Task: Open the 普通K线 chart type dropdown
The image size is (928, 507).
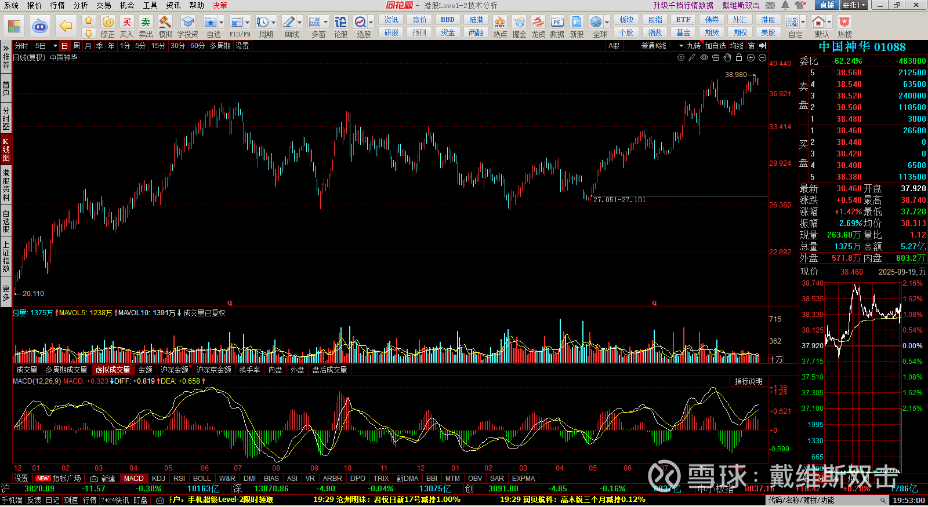Action: 661,46
